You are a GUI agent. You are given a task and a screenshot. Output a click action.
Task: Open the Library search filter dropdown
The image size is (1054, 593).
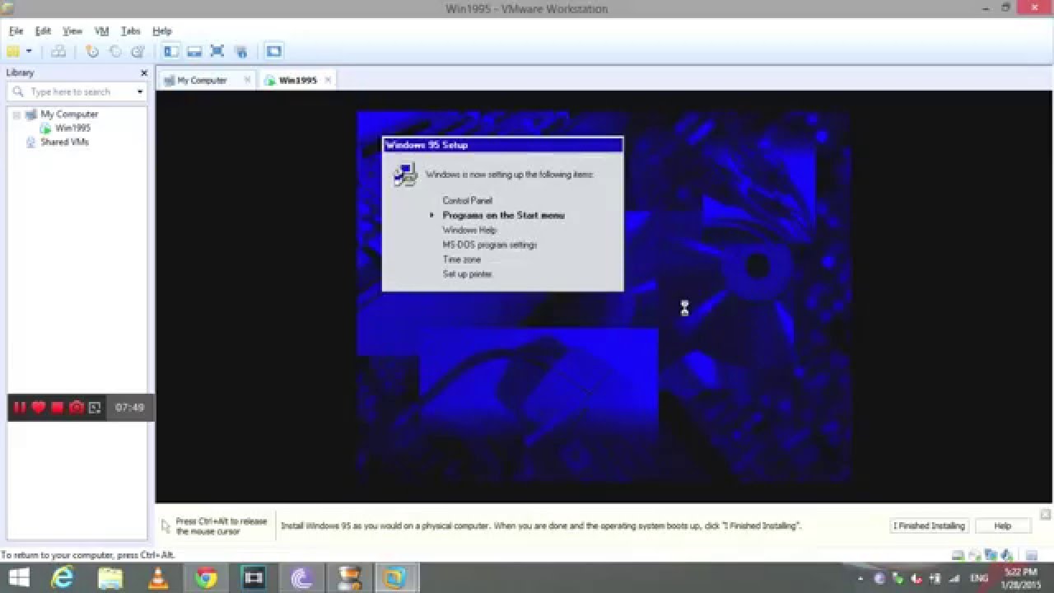pyautogui.click(x=140, y=92)
